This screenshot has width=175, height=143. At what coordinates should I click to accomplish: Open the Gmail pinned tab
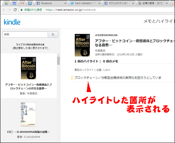click(22, 3)
